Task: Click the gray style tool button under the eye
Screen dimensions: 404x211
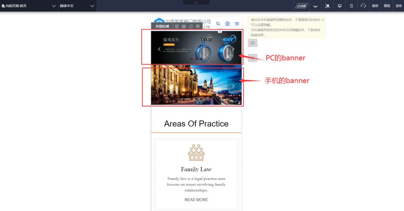Action: point(252,58)
